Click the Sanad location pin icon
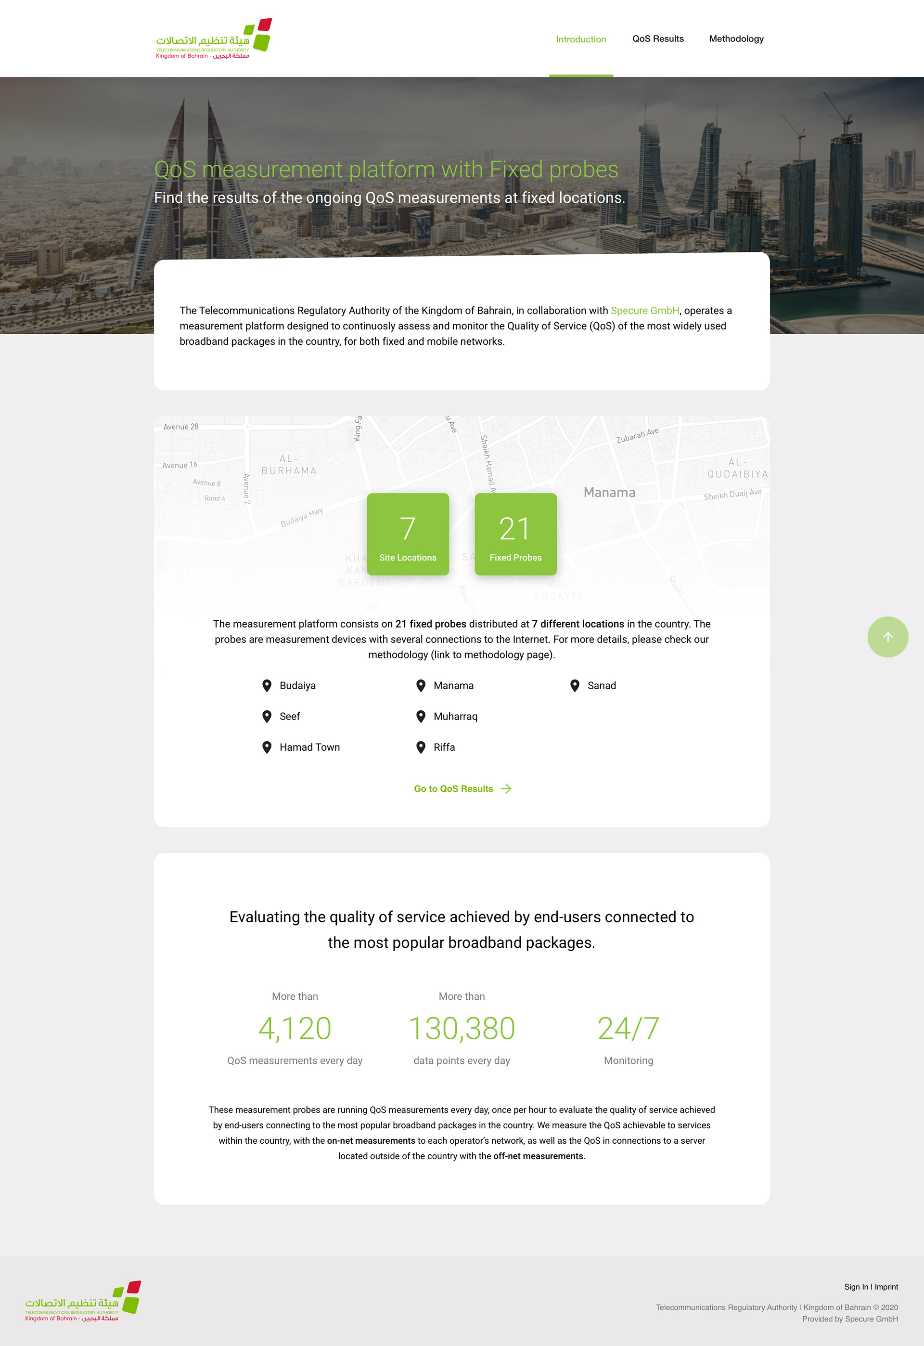This screenshot has width=924, height=1346. pyautogui.click(x=575, y=685)
